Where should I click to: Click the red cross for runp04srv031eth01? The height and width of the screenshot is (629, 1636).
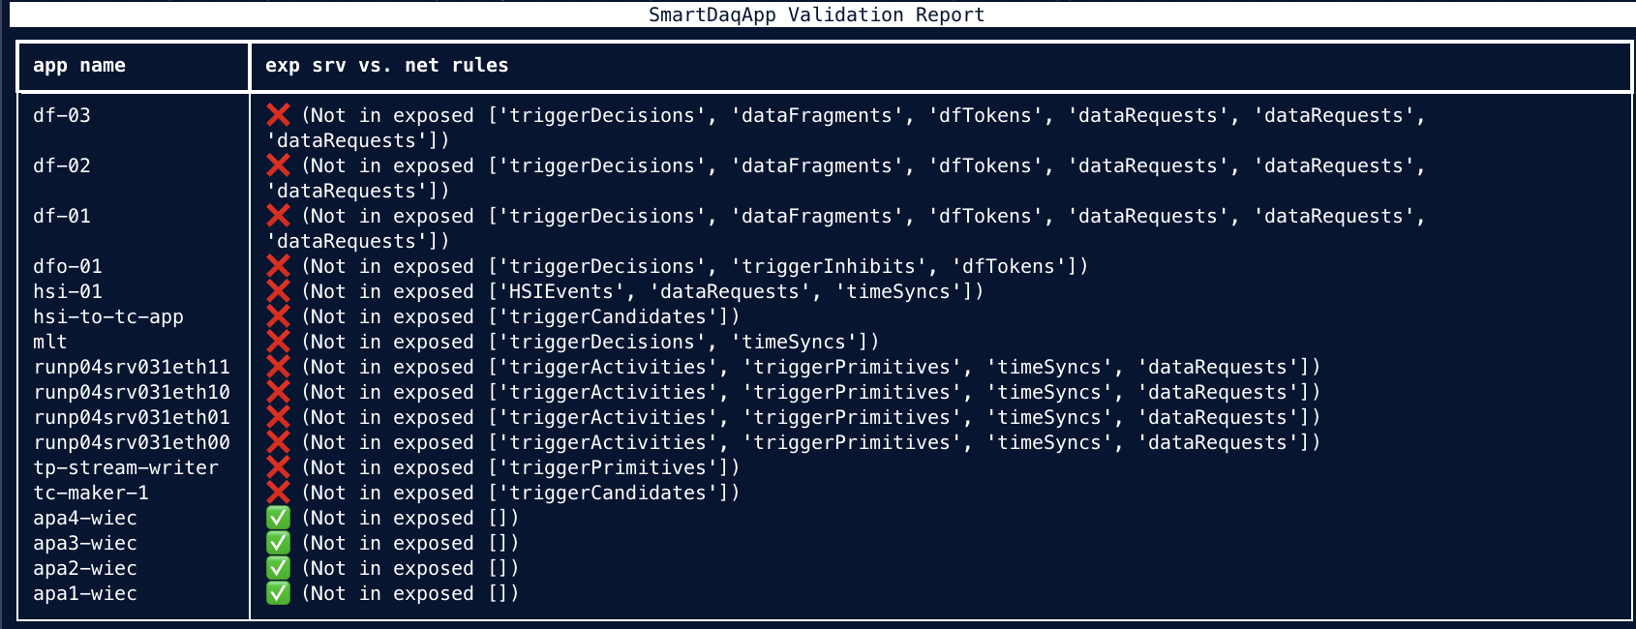coord(278,417)
